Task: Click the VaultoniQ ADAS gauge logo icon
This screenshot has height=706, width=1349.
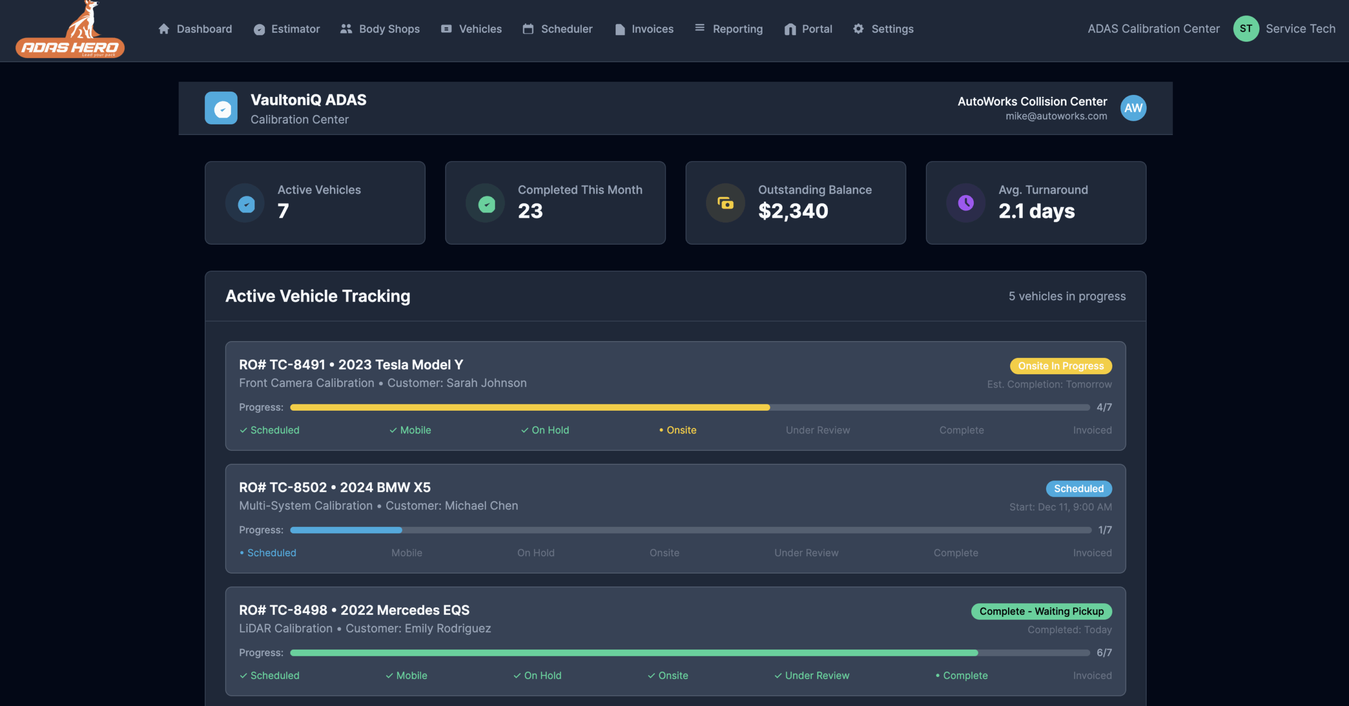Action: point(221,108)
